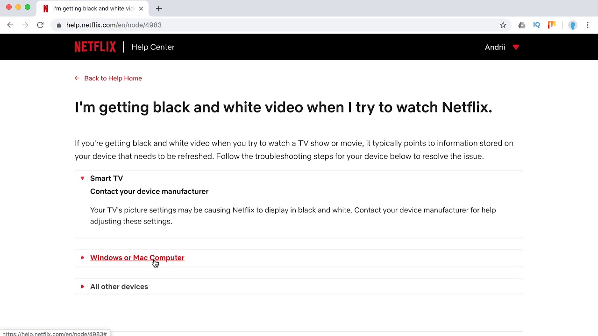
Task: Click the browser forward button
Action: pos(25,25)
